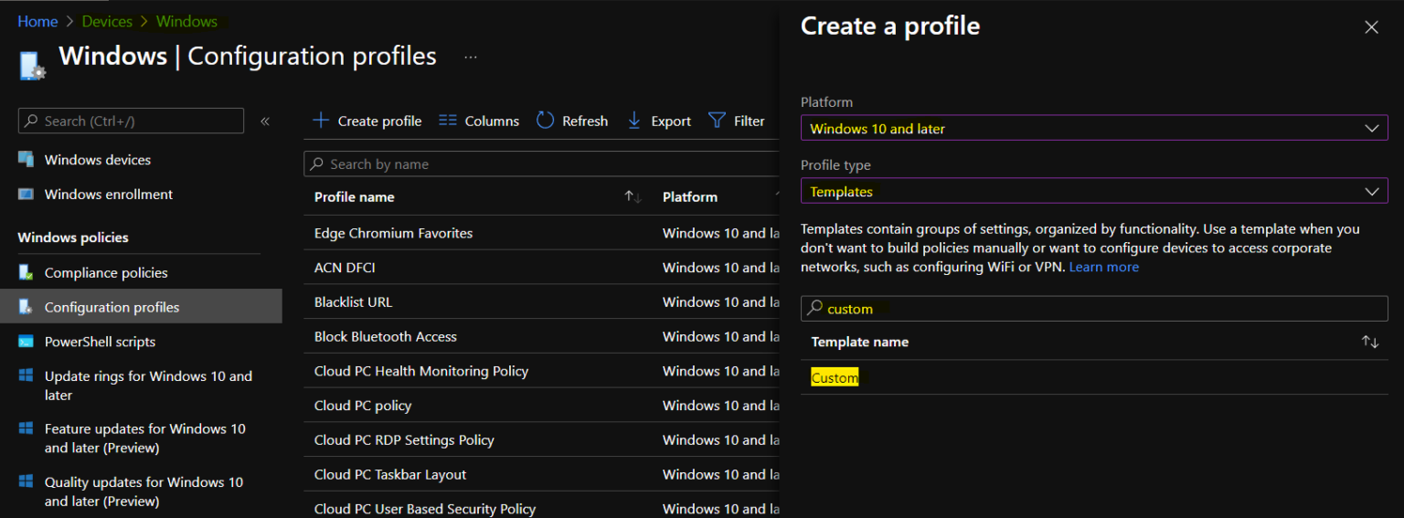Viewport: 1404px width, 518px height.
Task: Open Update rings for Windows 10 and later
Action: (148, 385)
